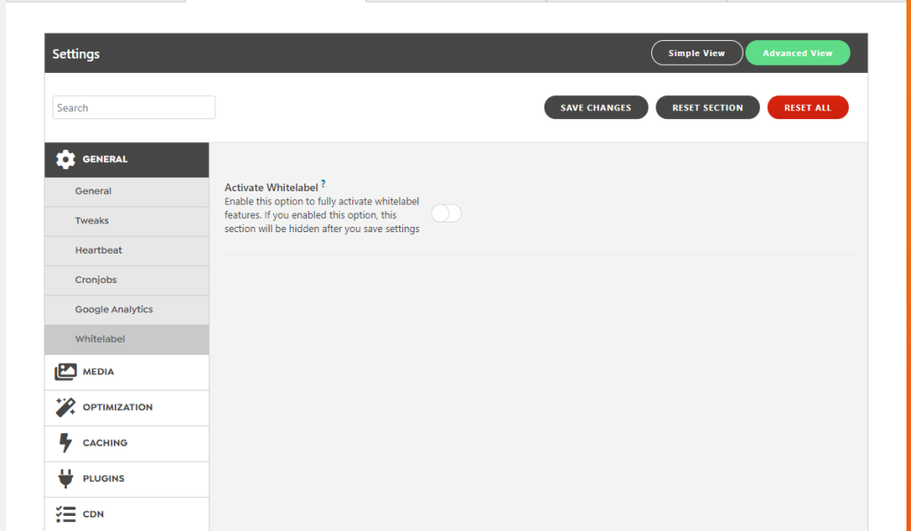Collapse the GENERAL category header
The width and height of the screenshot is (911, 531).
(x=126, y=160)
